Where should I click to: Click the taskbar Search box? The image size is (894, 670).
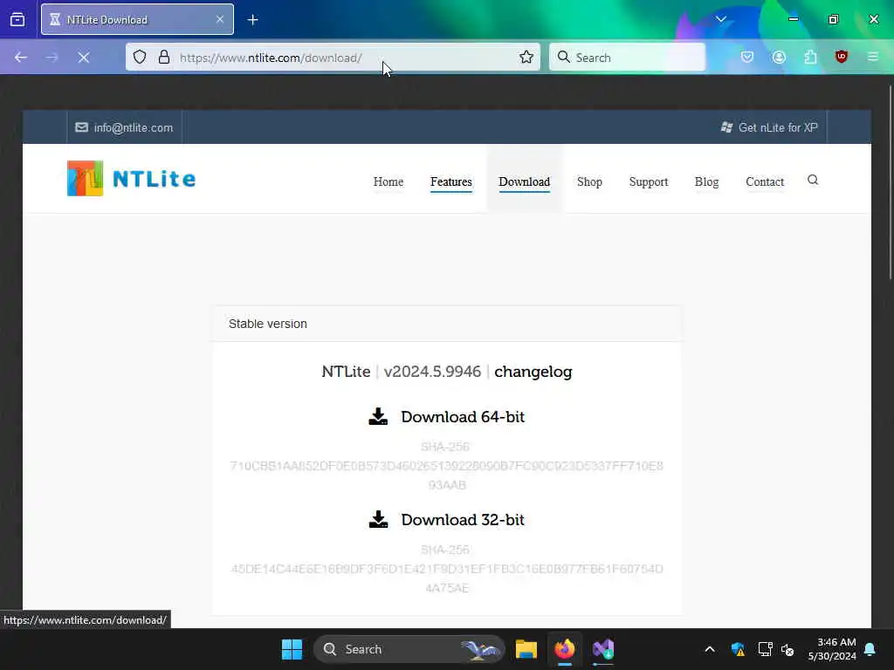tap(409, 649)
